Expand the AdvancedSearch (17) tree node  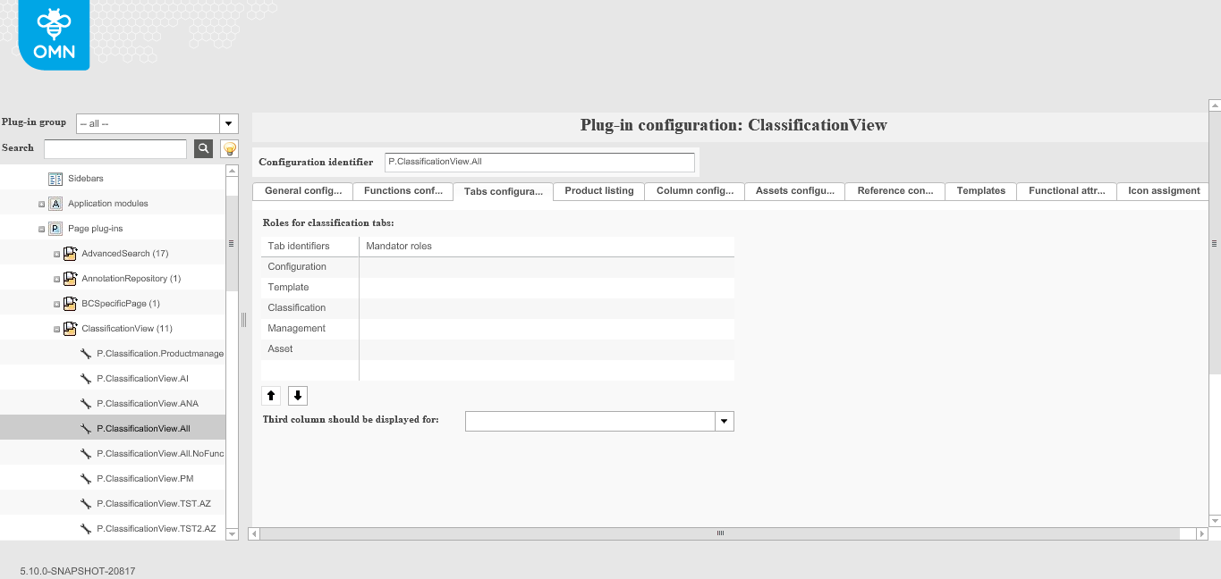[56, 253]
